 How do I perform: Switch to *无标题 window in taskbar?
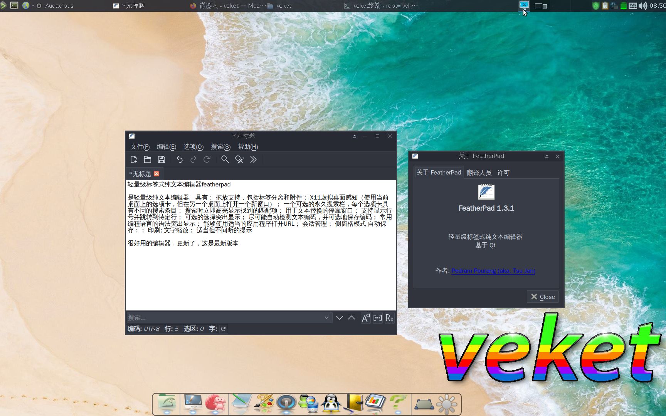pyautogui.click(x=129, y=6)
